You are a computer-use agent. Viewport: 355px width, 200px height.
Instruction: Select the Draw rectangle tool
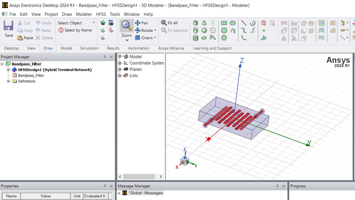click(x=224, y=23)
